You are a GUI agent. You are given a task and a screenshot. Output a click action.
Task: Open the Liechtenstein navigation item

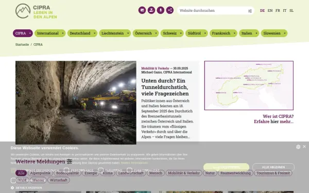[x=113, y=33]
